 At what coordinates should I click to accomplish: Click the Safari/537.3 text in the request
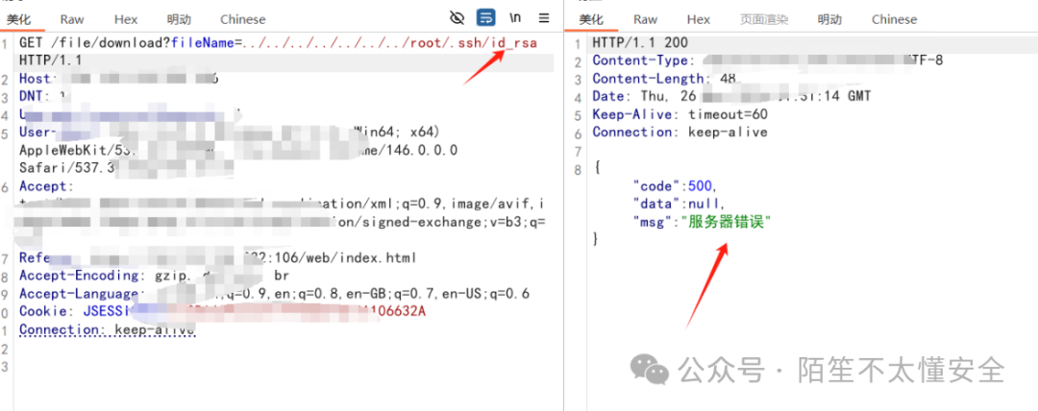point(67,168)
